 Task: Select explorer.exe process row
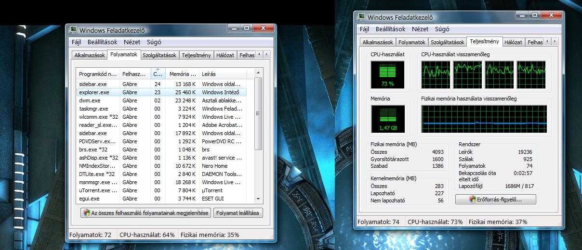pos(161,92)
